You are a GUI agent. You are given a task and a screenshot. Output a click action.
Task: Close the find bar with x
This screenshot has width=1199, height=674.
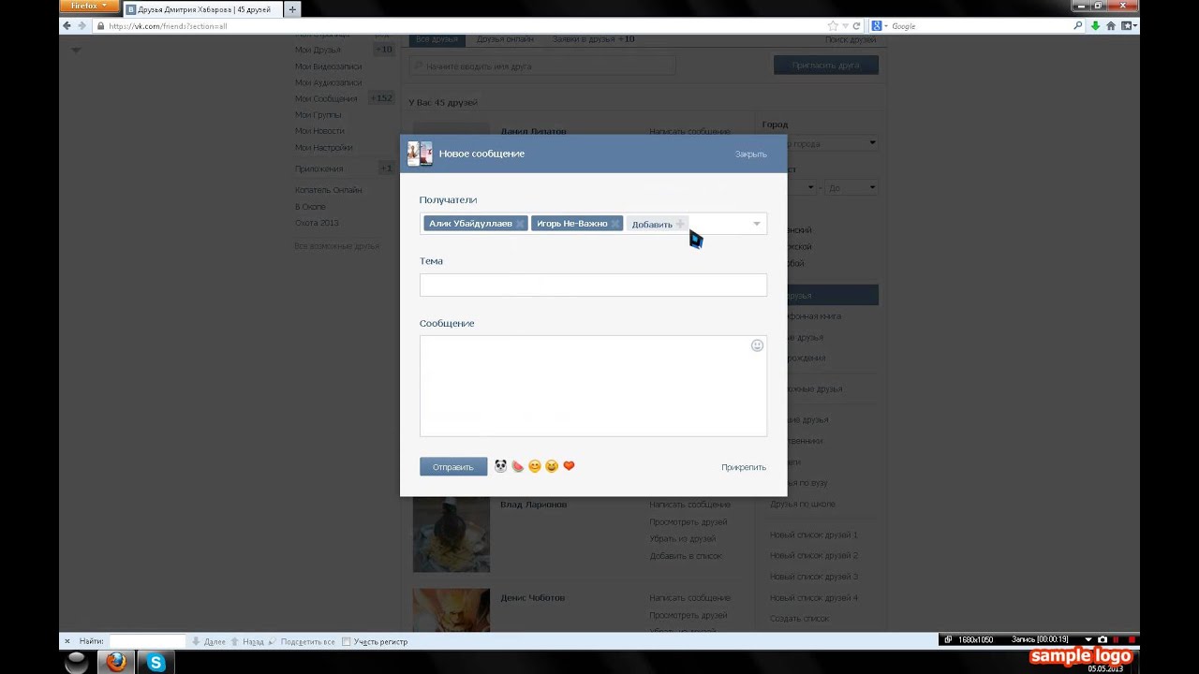tap(67, 641)
